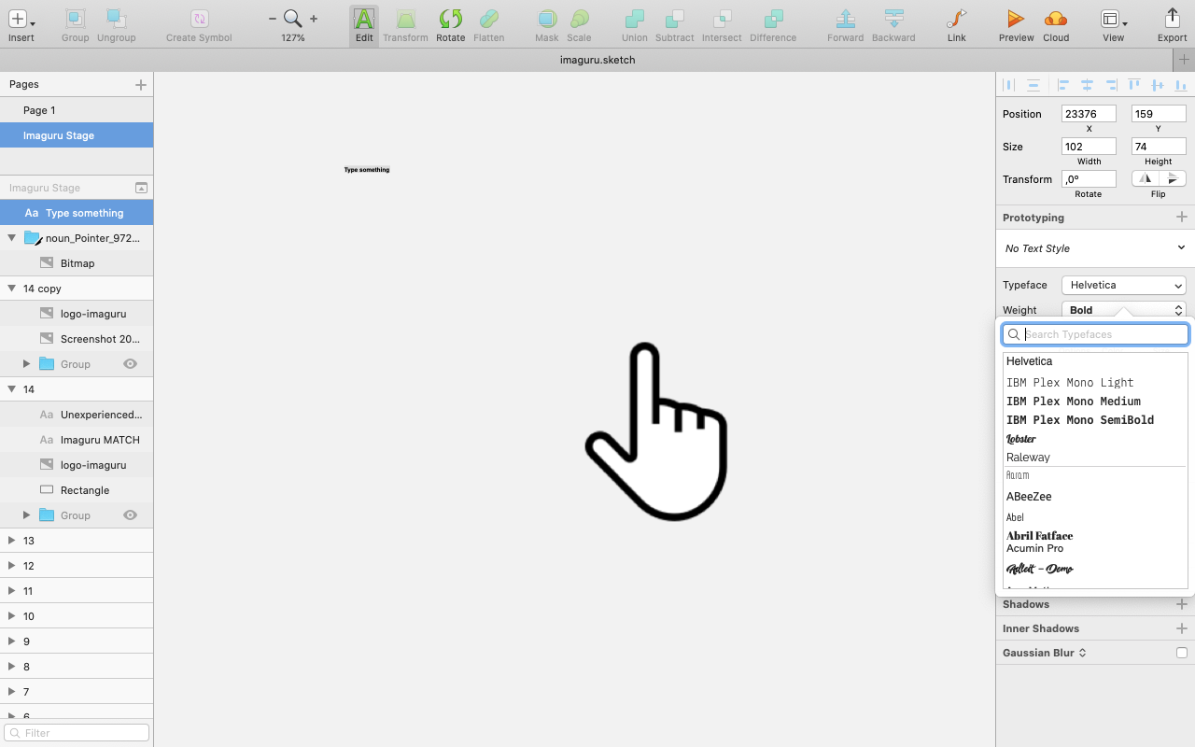Choose the Abril Fatface typeface
The image size is (1195, 747).
1039,536
